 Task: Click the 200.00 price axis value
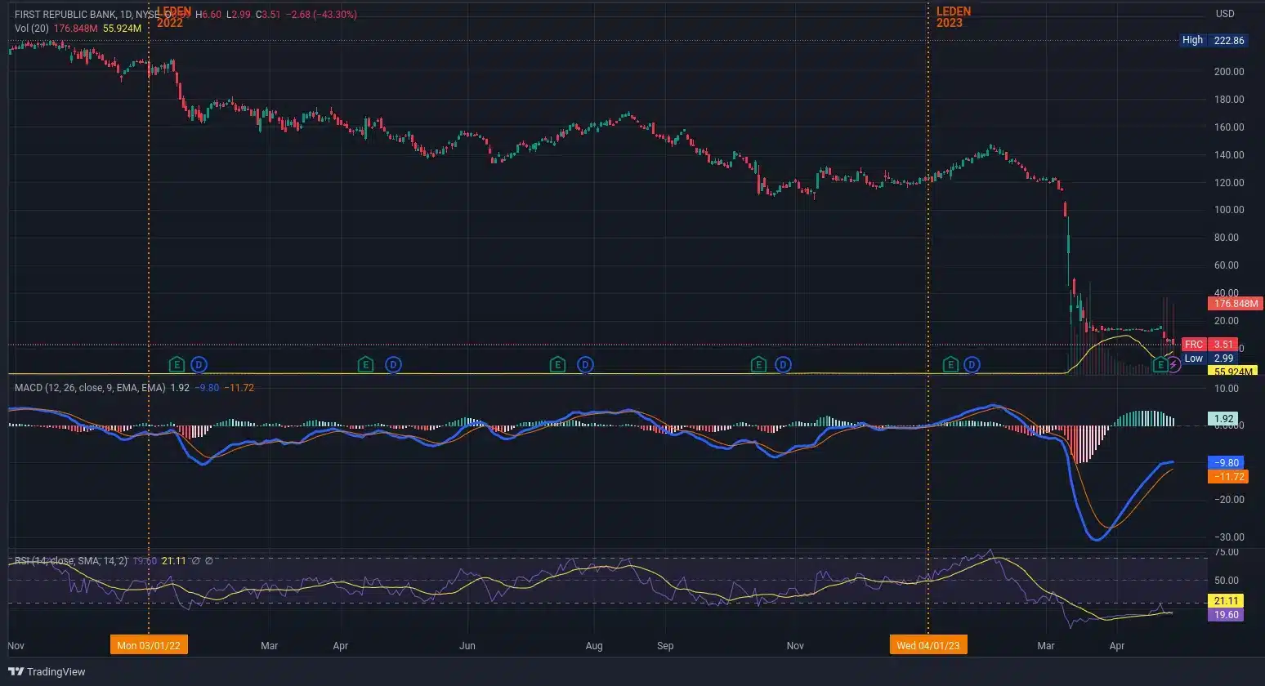[1229, 72]
